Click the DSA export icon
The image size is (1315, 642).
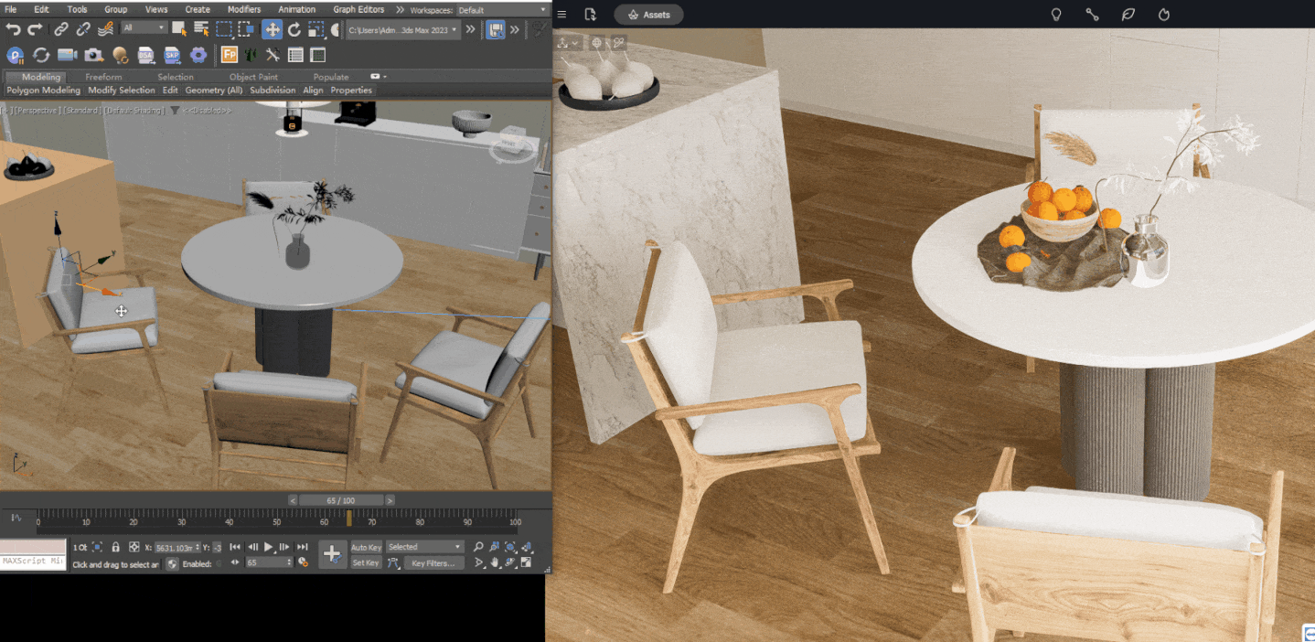146,55
